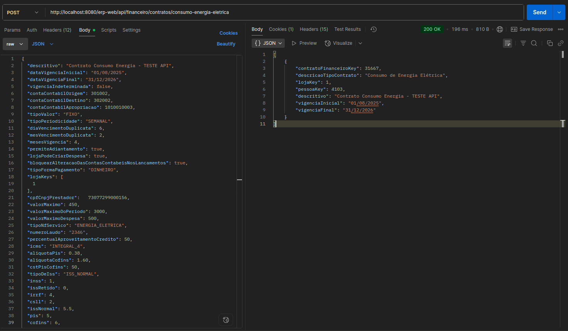
Task: Switch to the Params tab
Action: pos(12,30)
